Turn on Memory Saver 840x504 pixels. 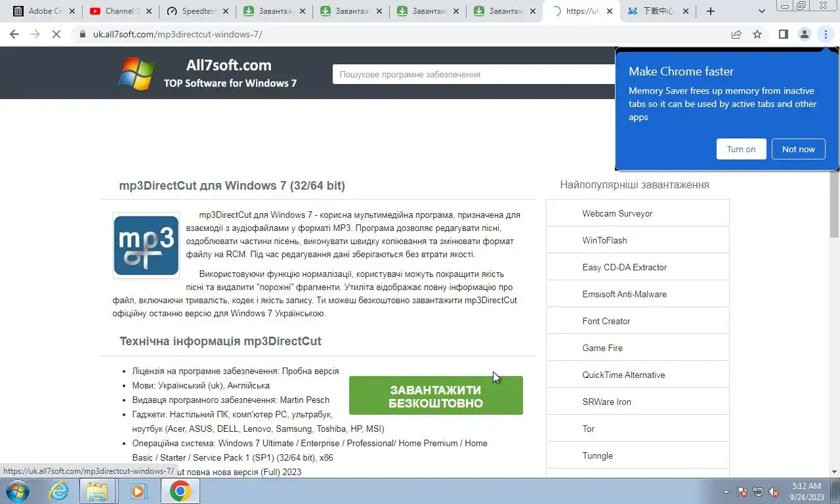click(x=741, y=149)
